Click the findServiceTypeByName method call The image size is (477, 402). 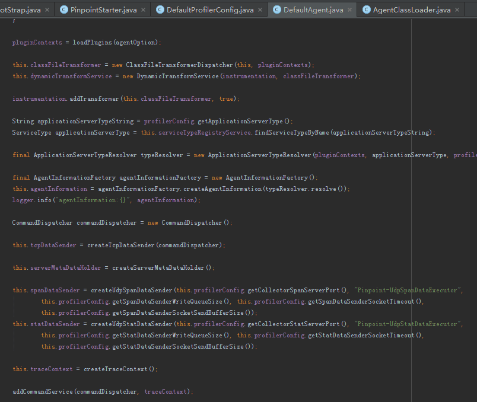point(292,132)
